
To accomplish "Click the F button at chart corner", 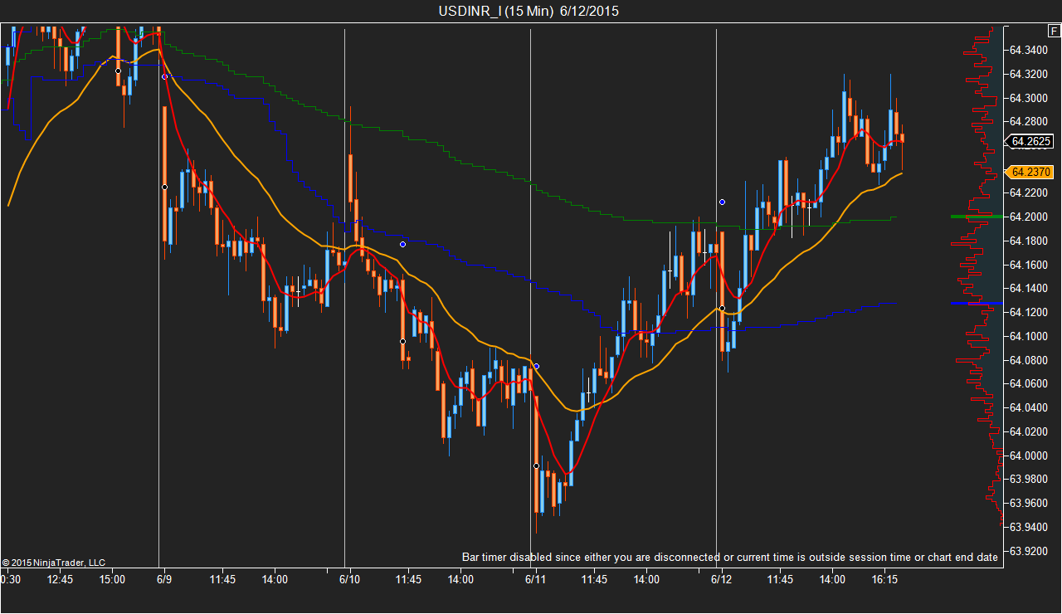I will coord(1054,31).
